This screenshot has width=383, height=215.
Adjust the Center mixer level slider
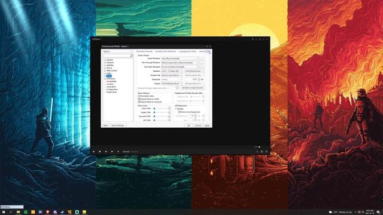click(160, 112)
